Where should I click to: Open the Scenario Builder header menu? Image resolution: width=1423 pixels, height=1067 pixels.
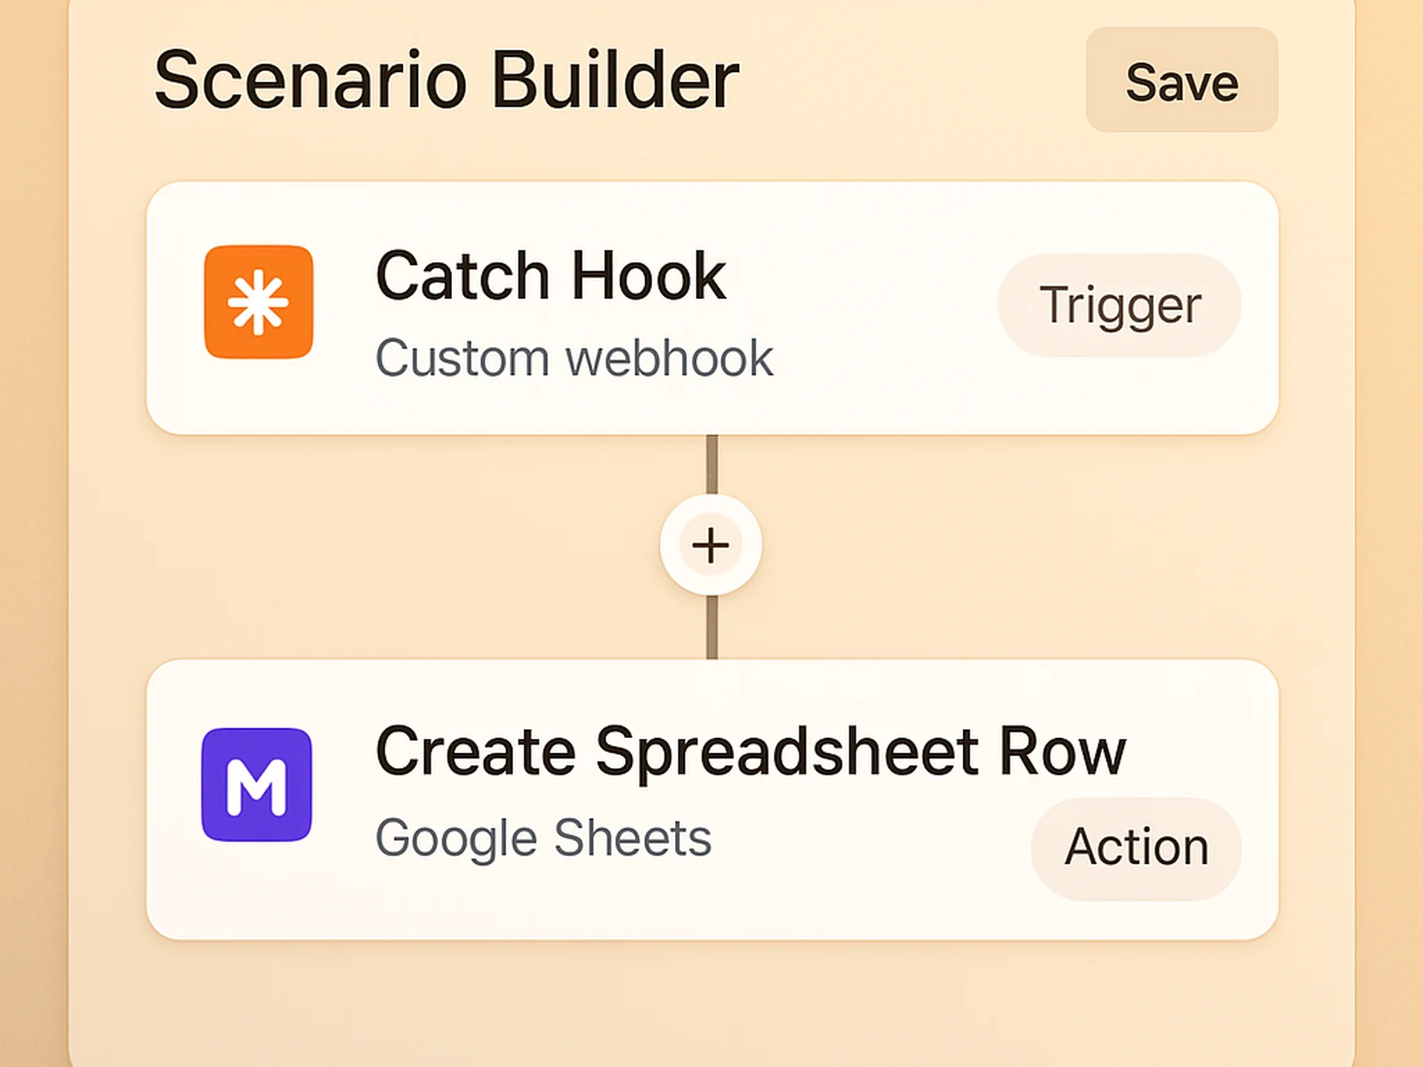pos(445,80)
